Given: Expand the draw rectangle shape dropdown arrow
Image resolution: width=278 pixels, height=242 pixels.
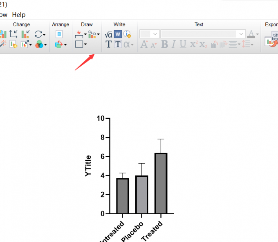Looking at the screenshot, I should click(85, 44).
